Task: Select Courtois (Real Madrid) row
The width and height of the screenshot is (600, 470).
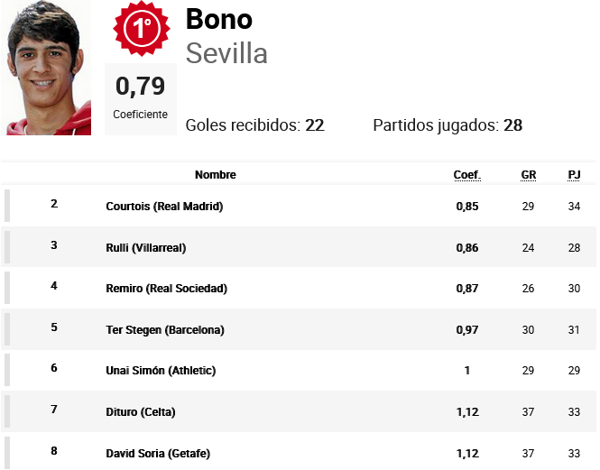Action: click(299, 206)
